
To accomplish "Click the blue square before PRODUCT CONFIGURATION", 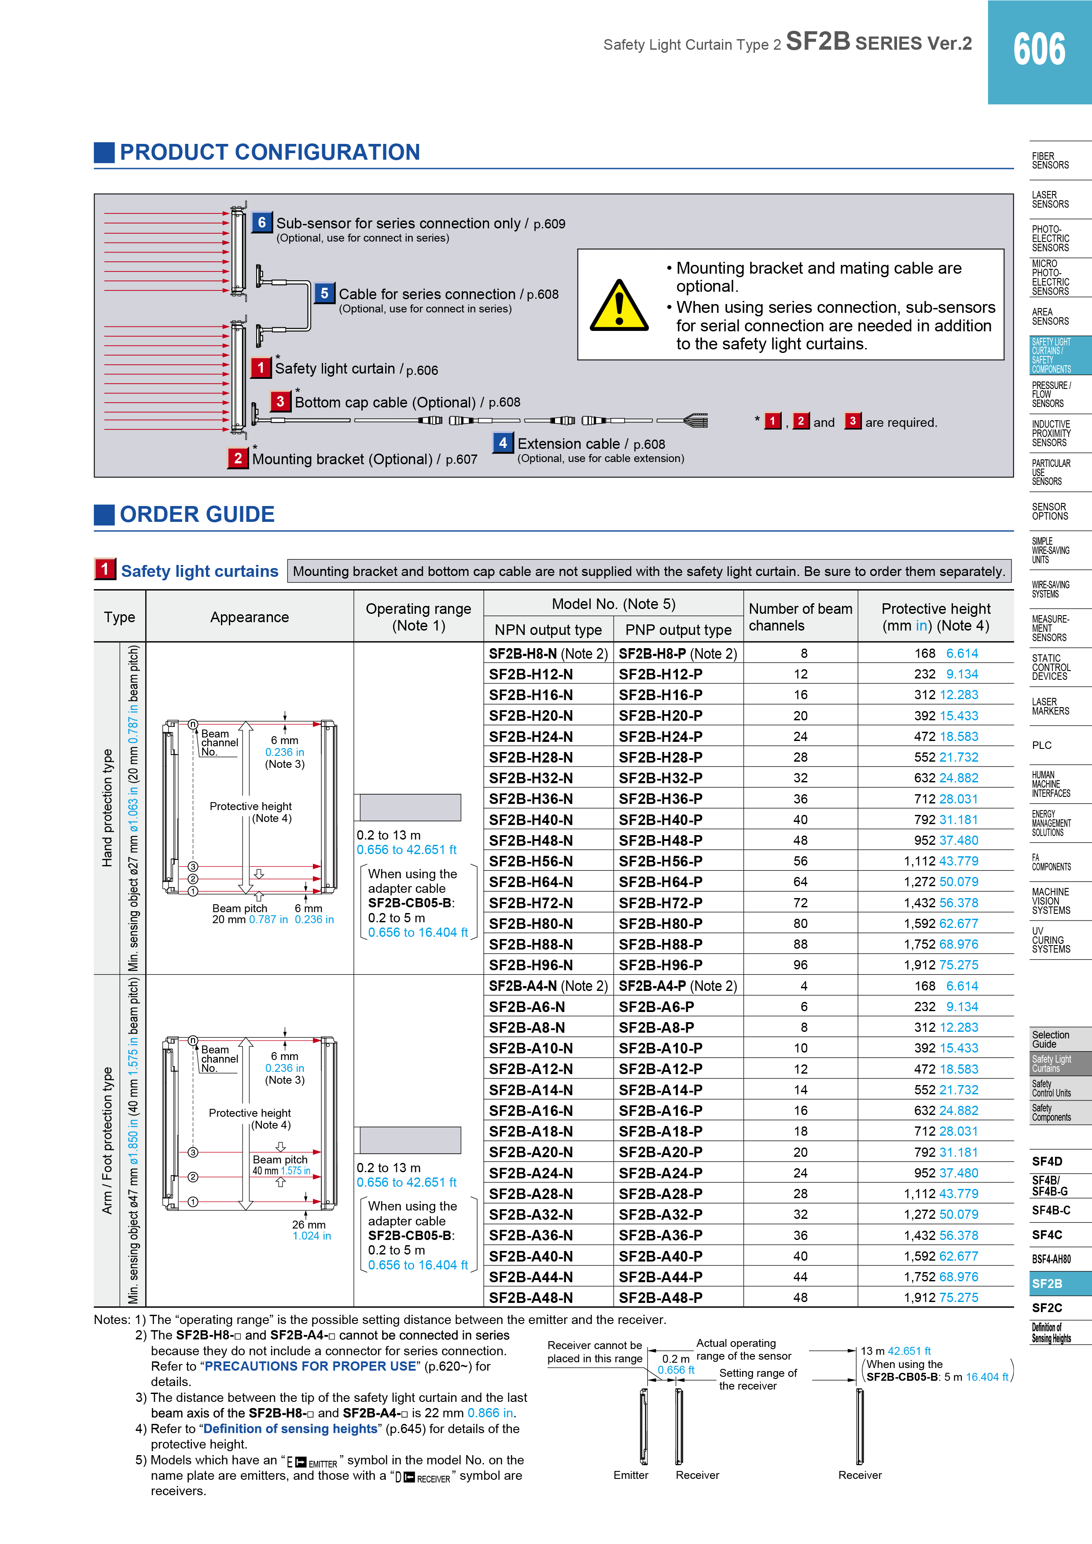I will coord(104,153).
